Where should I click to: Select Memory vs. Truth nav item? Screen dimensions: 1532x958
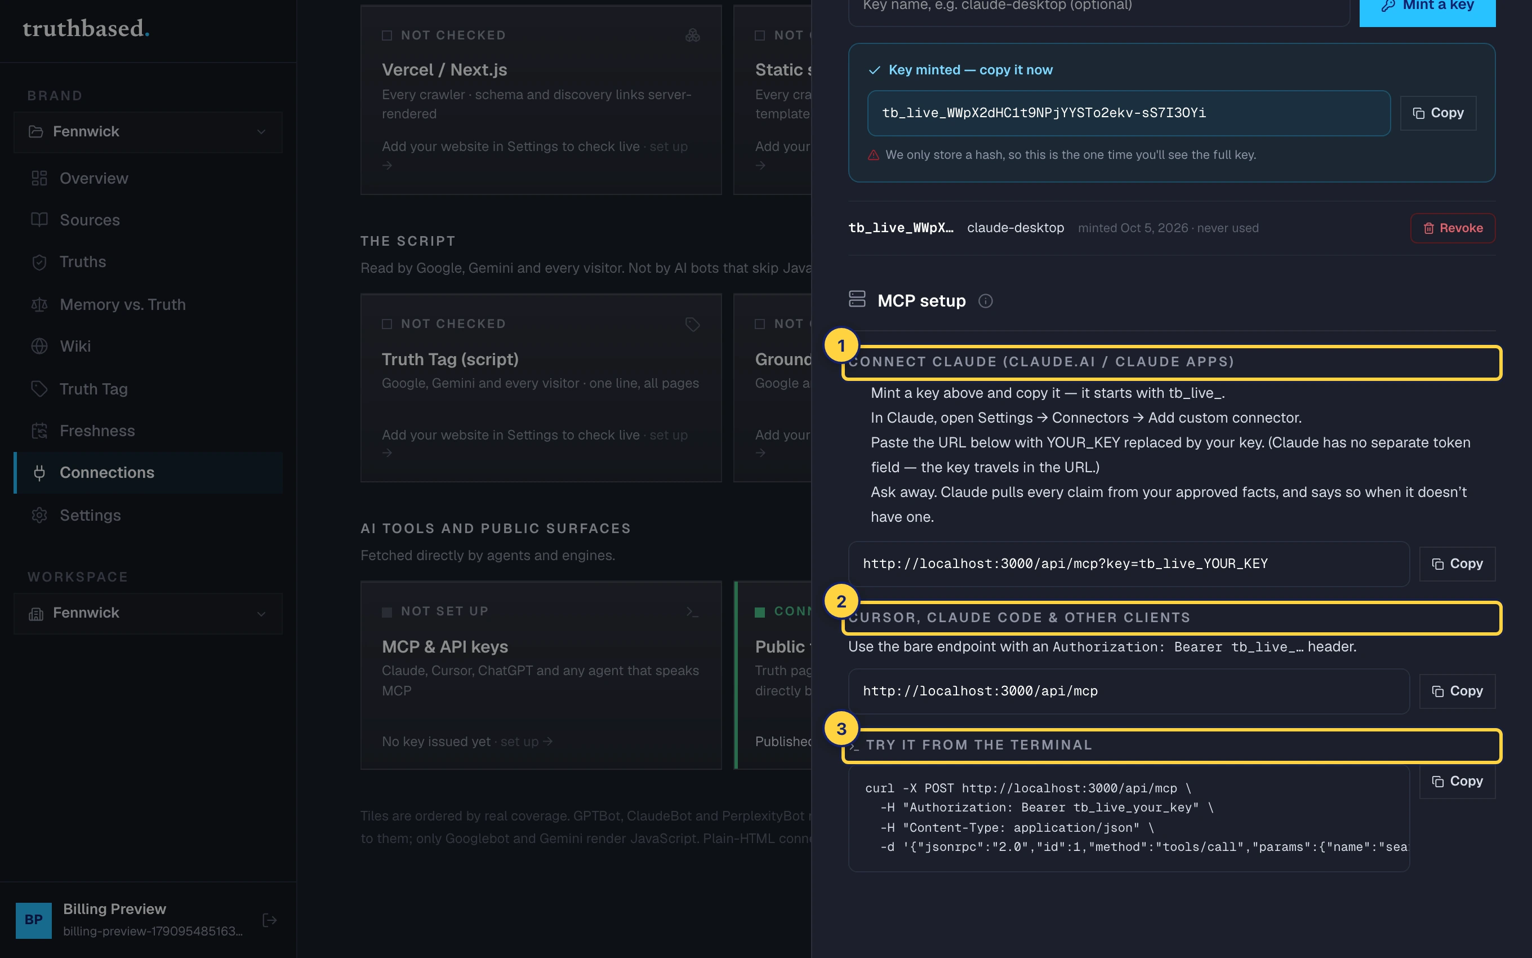(148, 304)
